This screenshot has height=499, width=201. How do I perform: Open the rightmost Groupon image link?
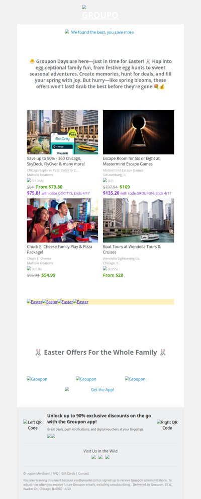135,379
